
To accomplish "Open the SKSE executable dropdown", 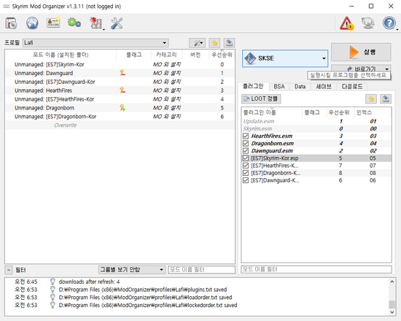I will (x=285, y=58).
